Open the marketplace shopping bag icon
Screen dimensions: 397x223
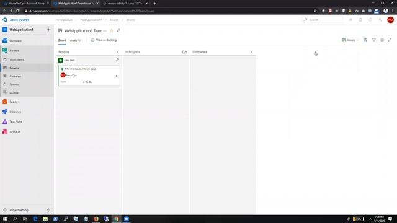click(x=360, y=20)
